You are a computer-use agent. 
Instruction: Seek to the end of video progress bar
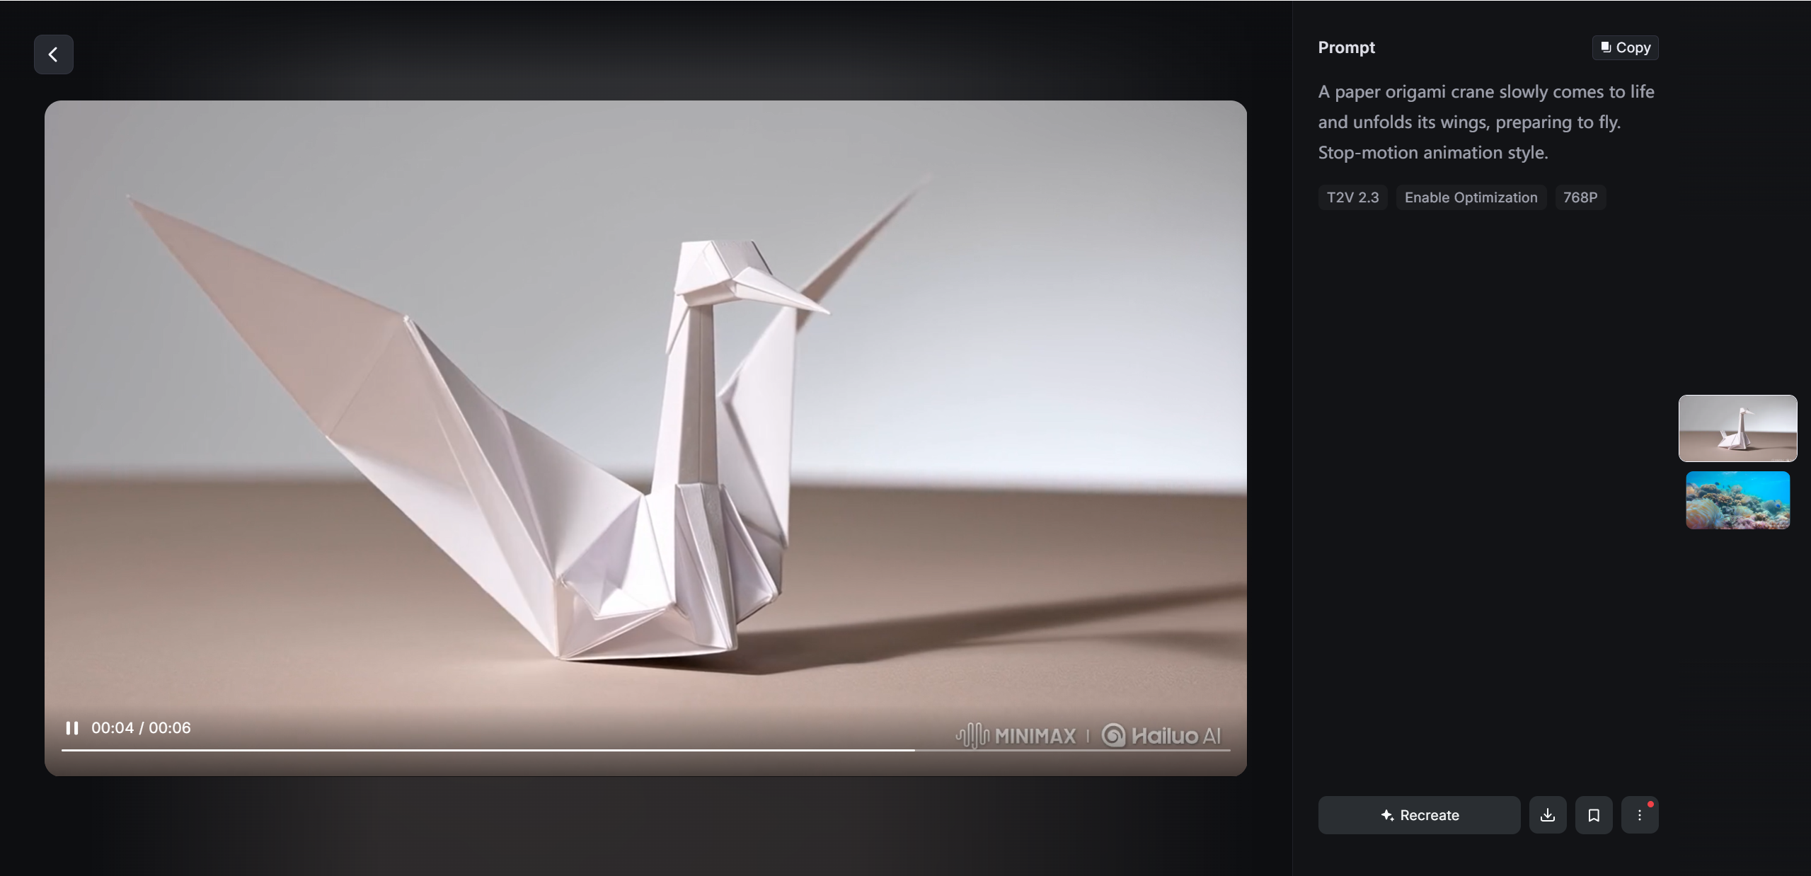[1229, 749]
